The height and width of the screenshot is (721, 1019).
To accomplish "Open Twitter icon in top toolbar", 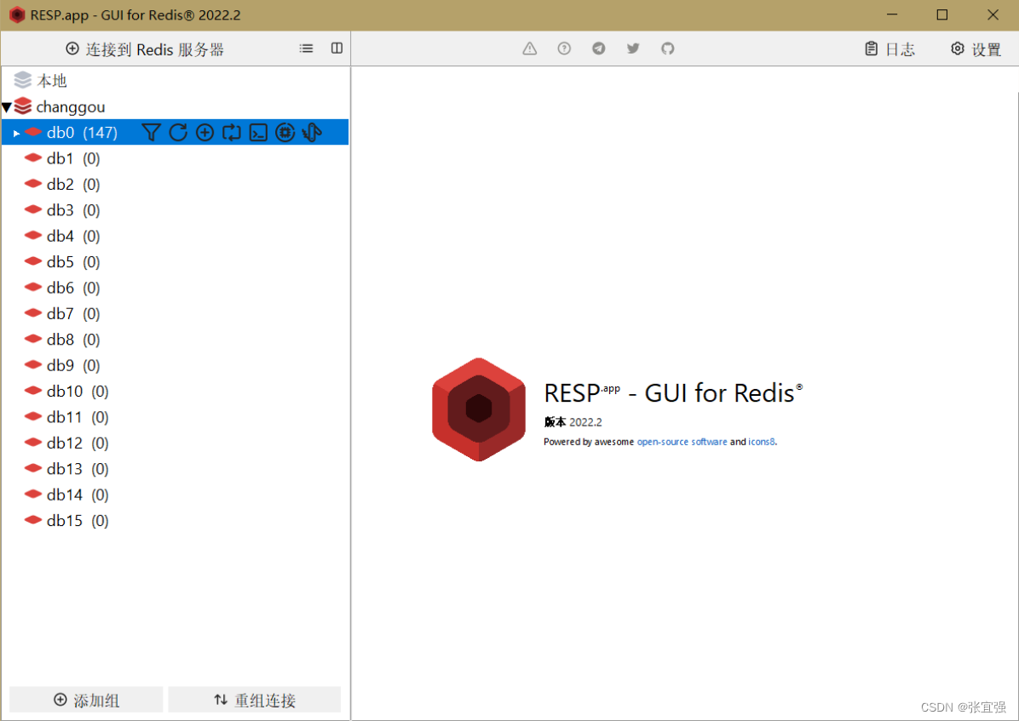I will click(x=633, y=49).
